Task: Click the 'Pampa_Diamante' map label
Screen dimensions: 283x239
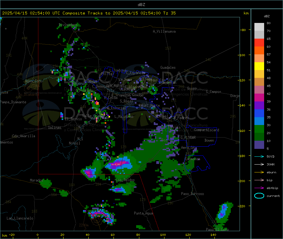Action: [13, 102]
